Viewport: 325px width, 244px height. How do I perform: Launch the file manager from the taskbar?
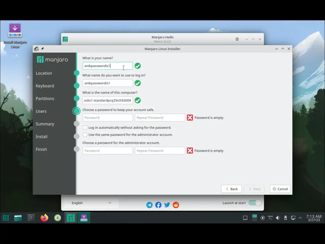pyautogui.click(x=18, y=218)
